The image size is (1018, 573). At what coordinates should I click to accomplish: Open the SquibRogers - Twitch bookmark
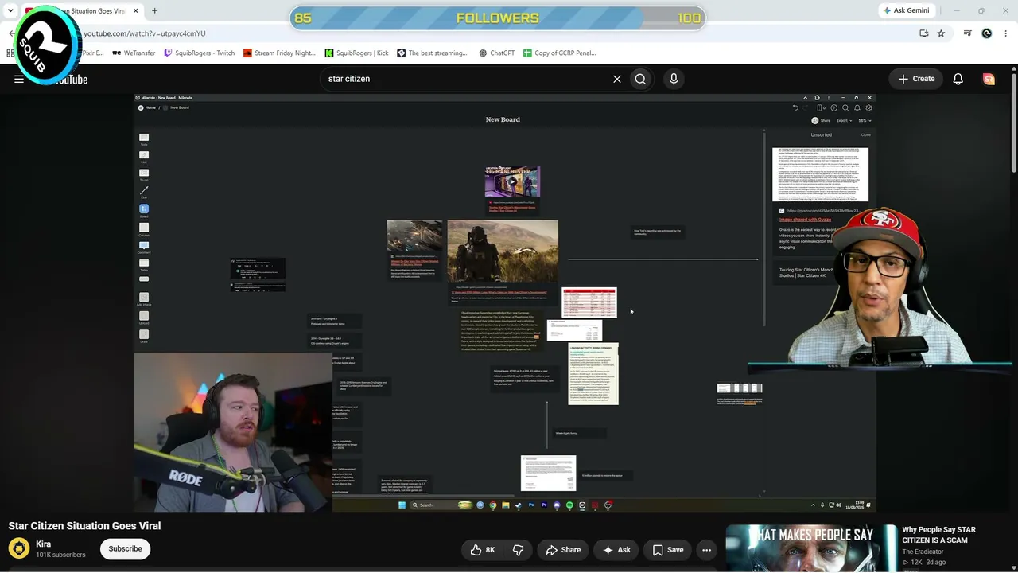coord(199,53)
